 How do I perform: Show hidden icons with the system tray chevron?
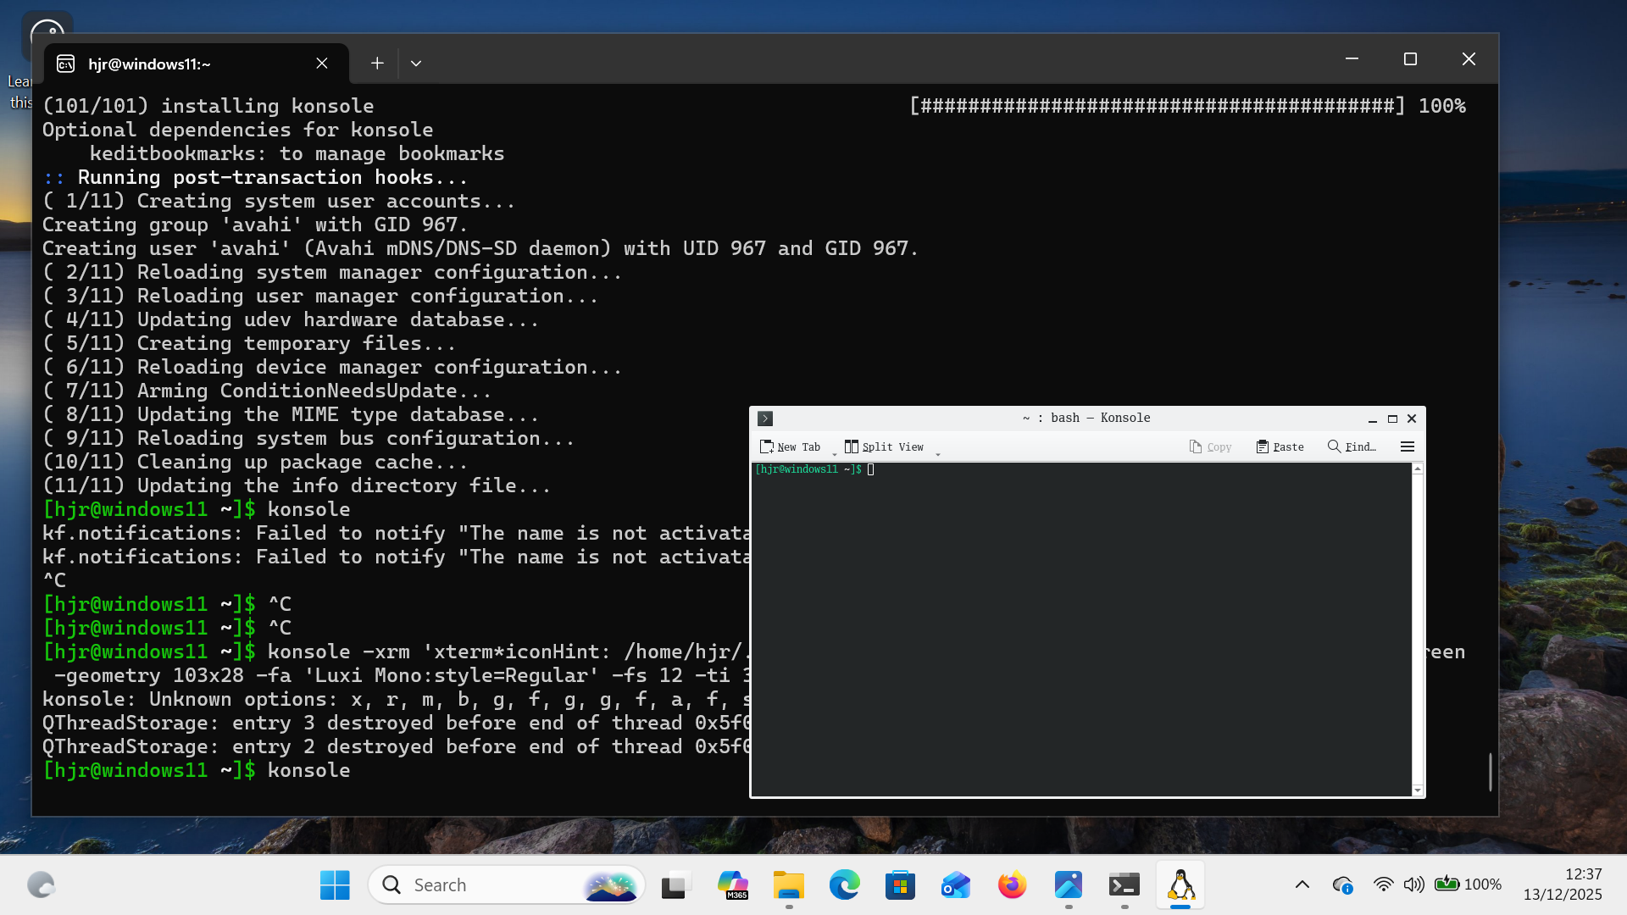[x=1304, y=884]
